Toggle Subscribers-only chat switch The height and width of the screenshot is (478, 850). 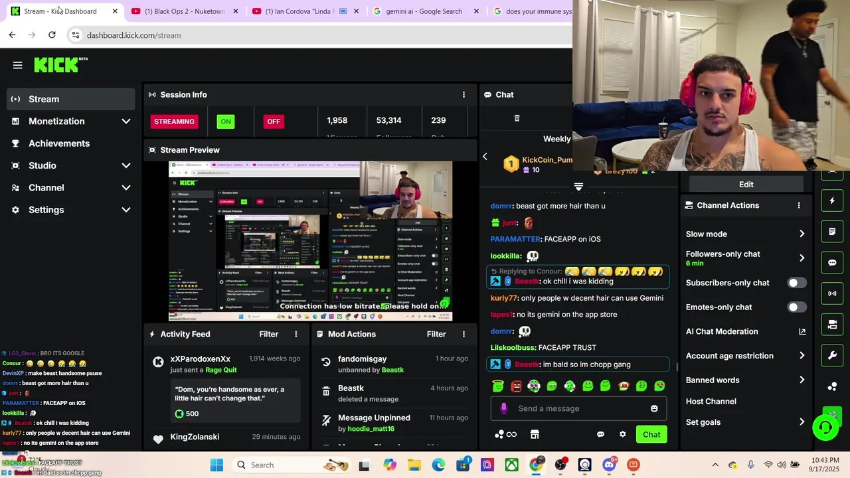(x=797, y=283)
